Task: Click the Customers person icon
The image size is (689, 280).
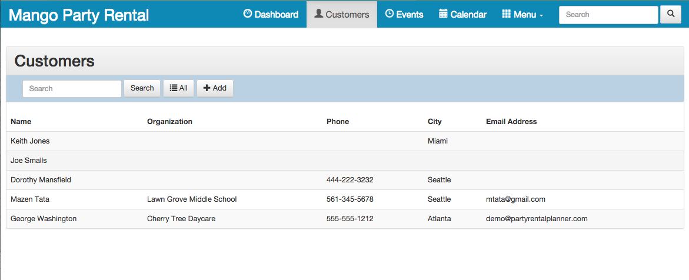Action: coord(318,14)
